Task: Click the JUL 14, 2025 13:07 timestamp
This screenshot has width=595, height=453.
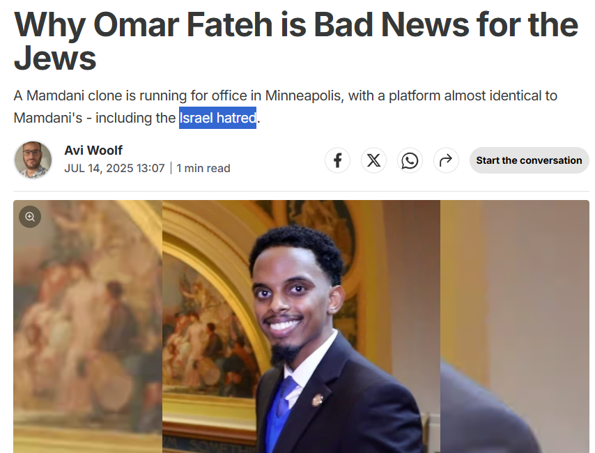Action: [114, 168]
